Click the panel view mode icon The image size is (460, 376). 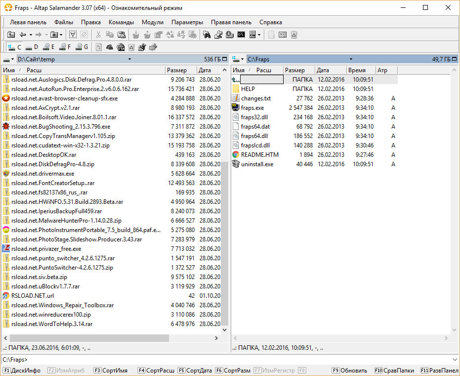pos(252,35)
